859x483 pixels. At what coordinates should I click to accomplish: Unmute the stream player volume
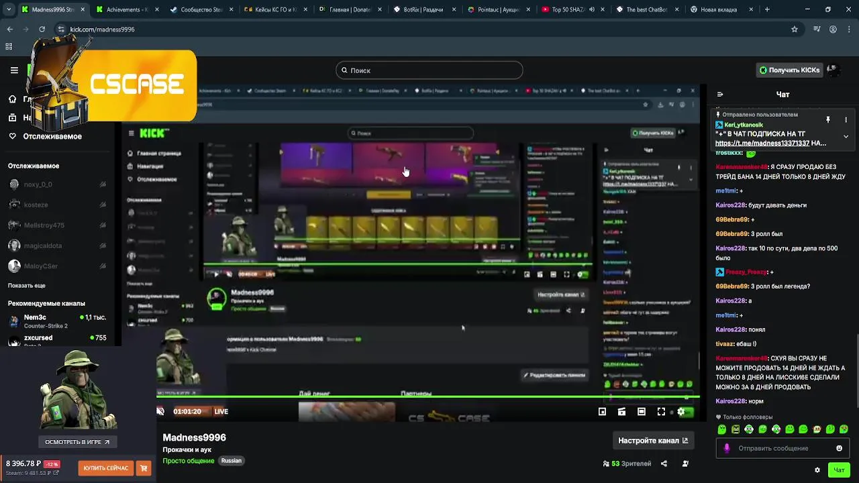pyautogui.click(x=160, y=411)
